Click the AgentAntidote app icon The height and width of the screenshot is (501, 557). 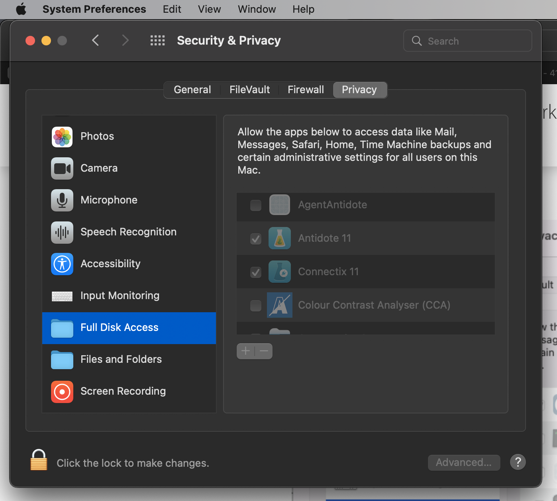click(280, 205)
